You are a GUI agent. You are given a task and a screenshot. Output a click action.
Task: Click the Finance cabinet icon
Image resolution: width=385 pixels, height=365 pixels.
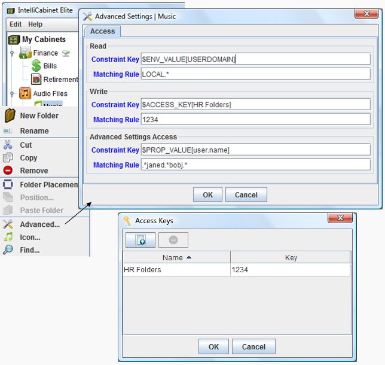click(25, 53)
